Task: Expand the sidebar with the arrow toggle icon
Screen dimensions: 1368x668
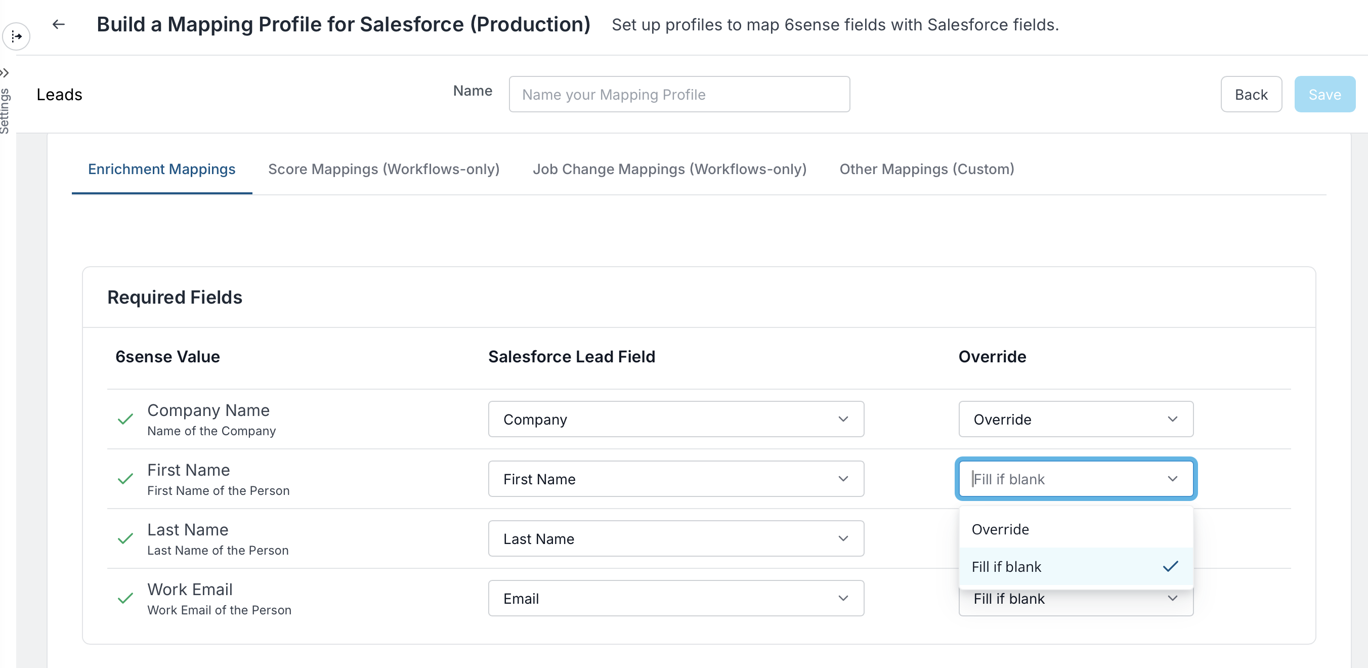Action: click(x=16, y=36)
